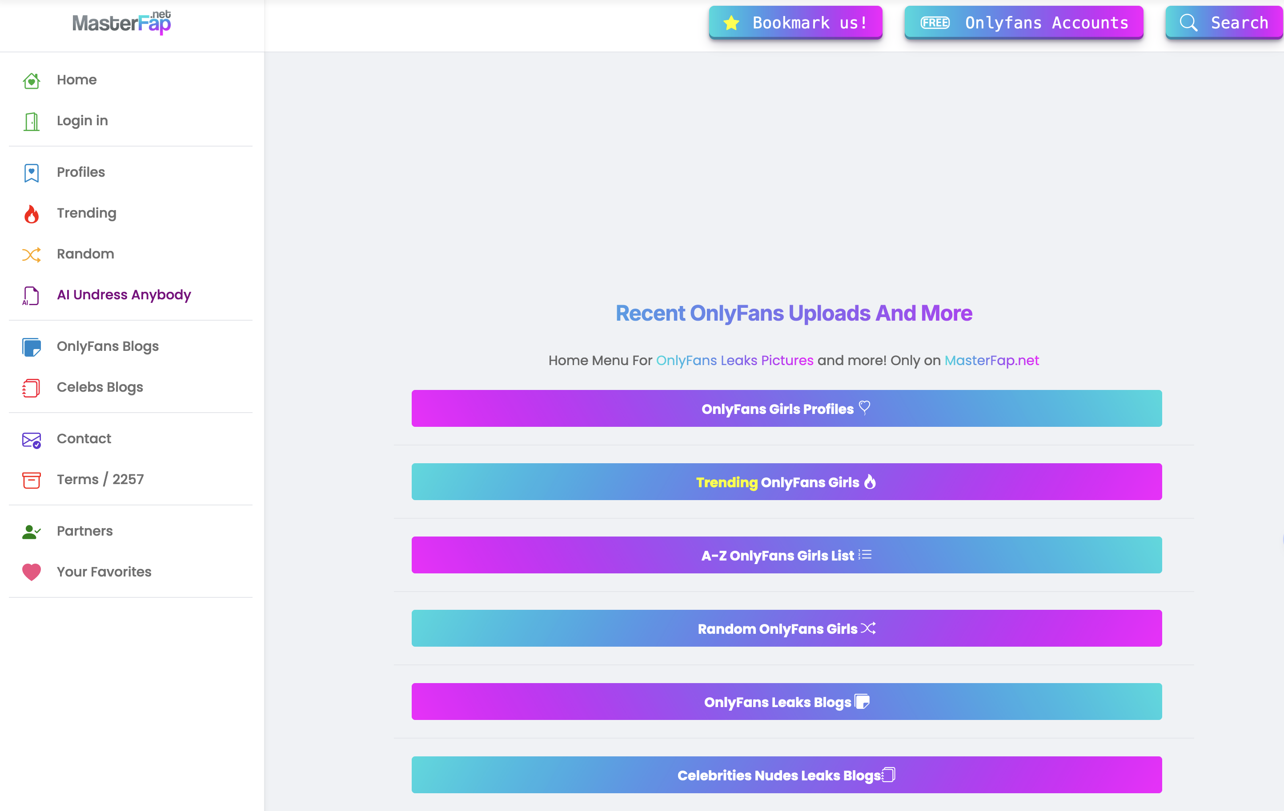Open Terms / 2257 sidebar entry
This screenshot has height=811, width=1284.
point(100,479)
